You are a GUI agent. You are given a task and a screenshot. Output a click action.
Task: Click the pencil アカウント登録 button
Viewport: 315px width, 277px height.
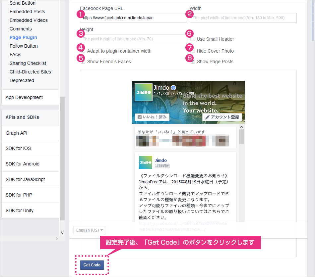pyautogui.click(x=222, y=117)
